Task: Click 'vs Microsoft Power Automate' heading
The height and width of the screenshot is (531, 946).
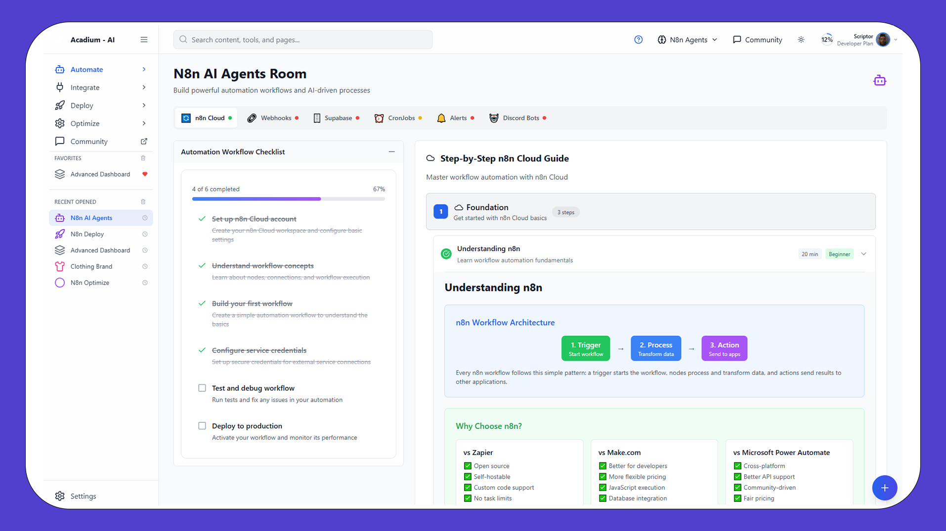Action: 781,452
